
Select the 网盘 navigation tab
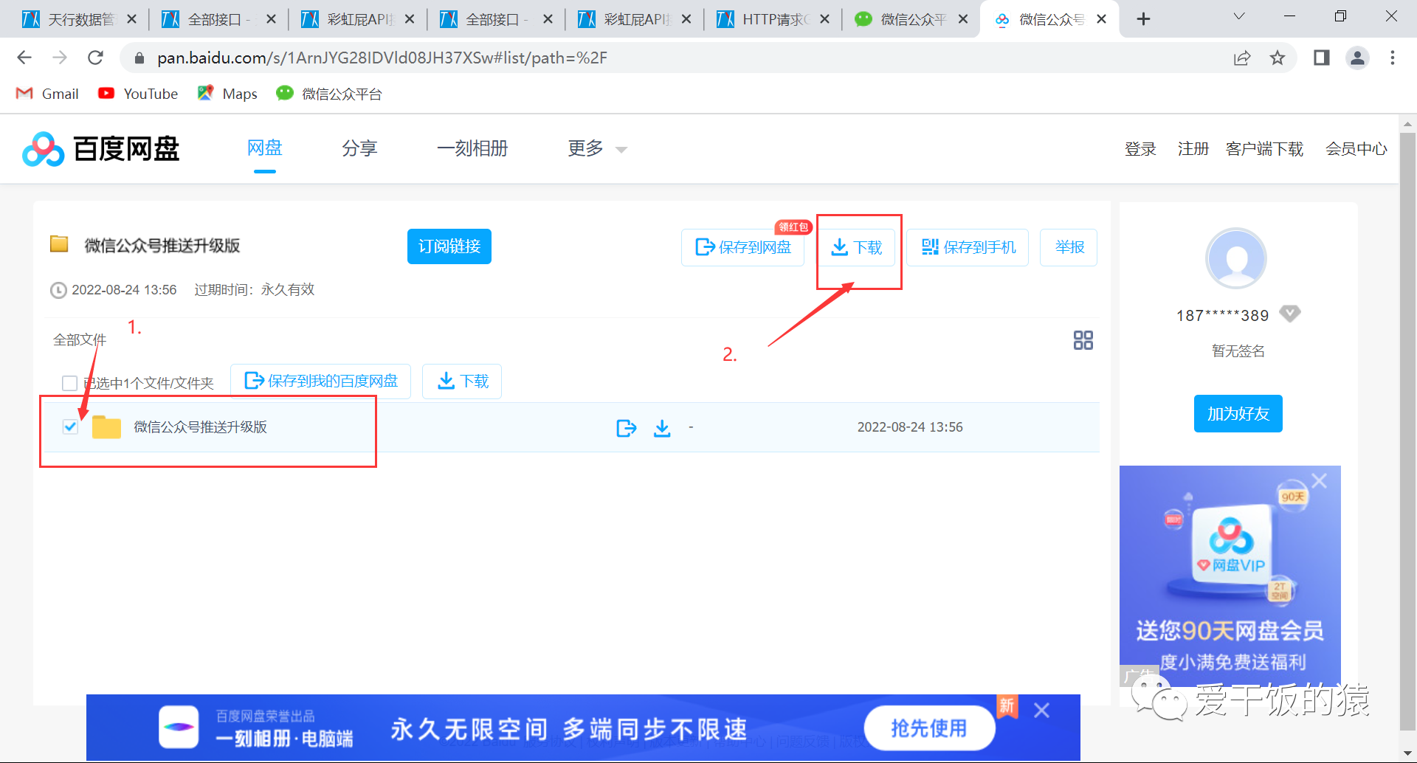pos(264,148)
